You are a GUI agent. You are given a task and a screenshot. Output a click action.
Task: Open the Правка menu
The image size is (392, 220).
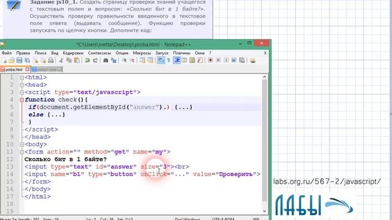[x=23, y=53]
